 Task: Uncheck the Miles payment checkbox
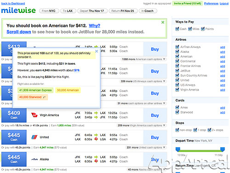pos(190,29)
